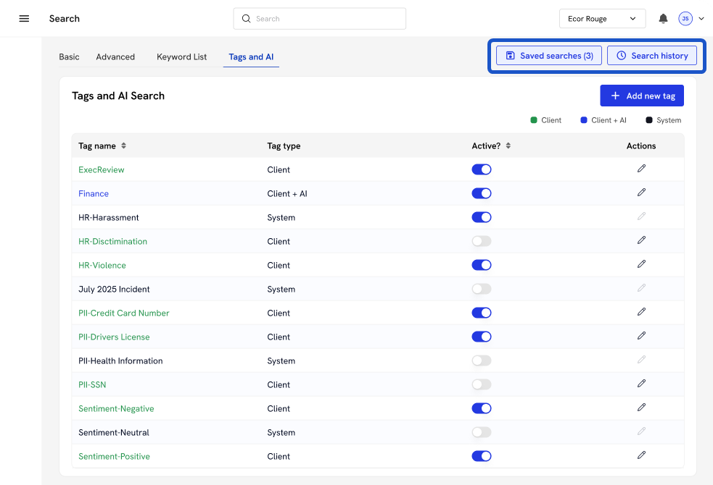Open the Ecor Rouge dropdown

pos(602,19)
